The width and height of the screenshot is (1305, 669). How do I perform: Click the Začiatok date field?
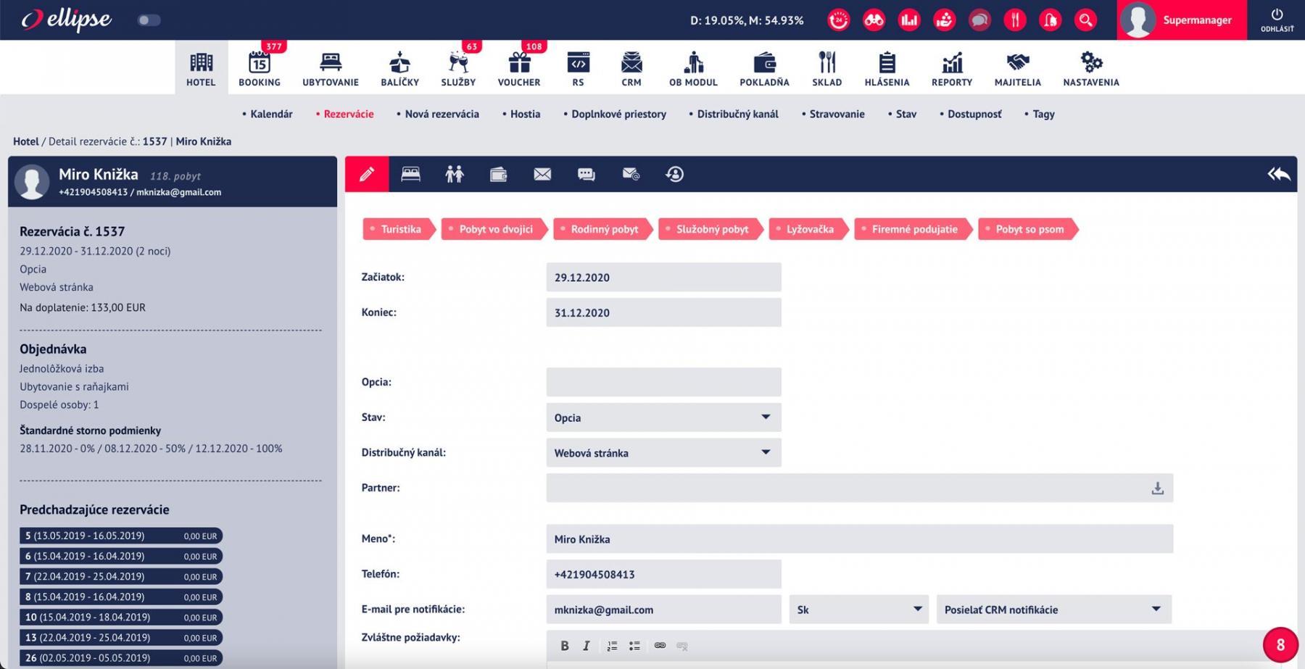point(663,278)
